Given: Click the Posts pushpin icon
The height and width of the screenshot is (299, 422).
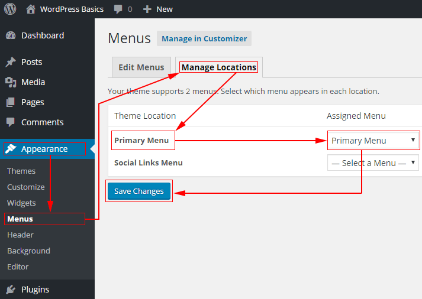Looking at the screenshot, I should click(11, 62).
